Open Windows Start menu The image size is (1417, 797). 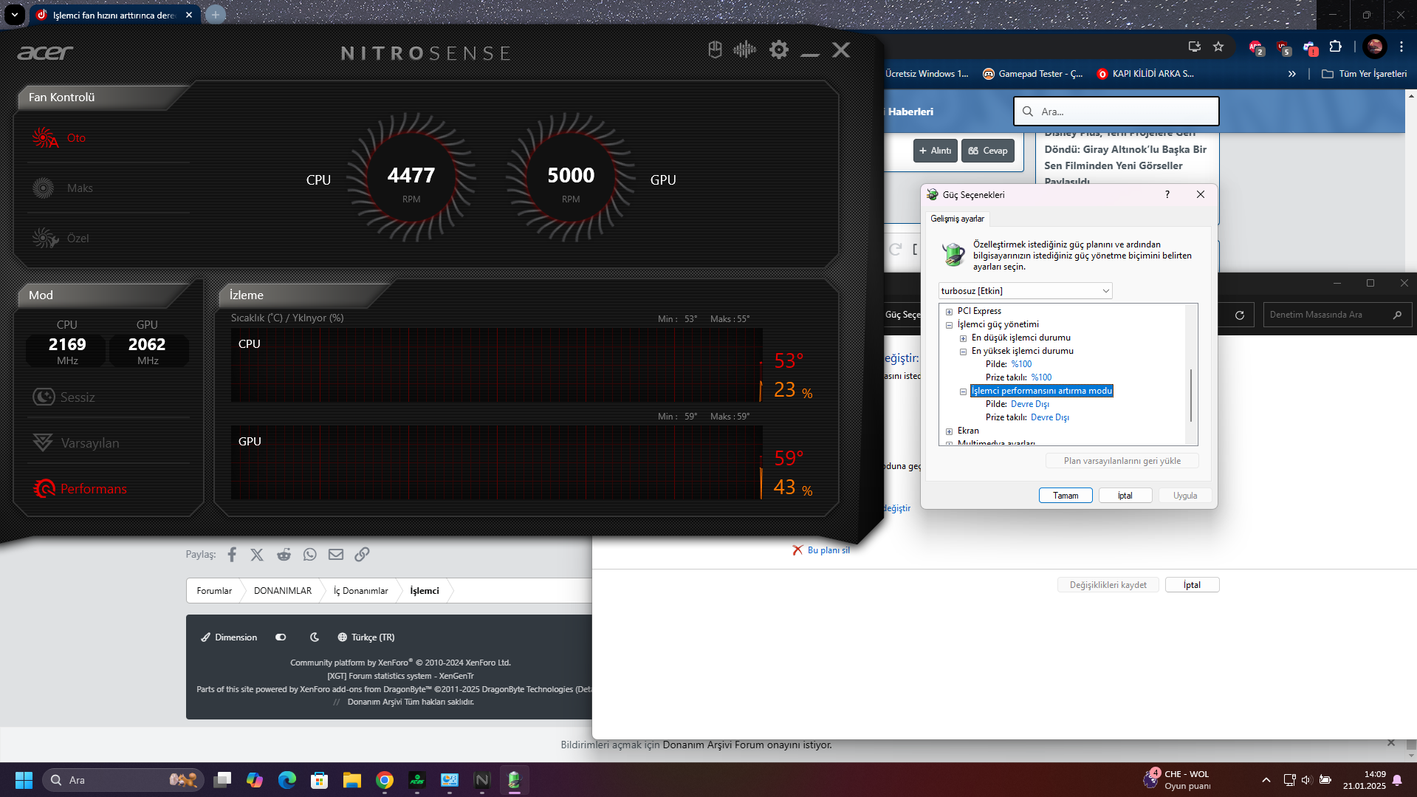pyautogui.click(x=24, y=780)
